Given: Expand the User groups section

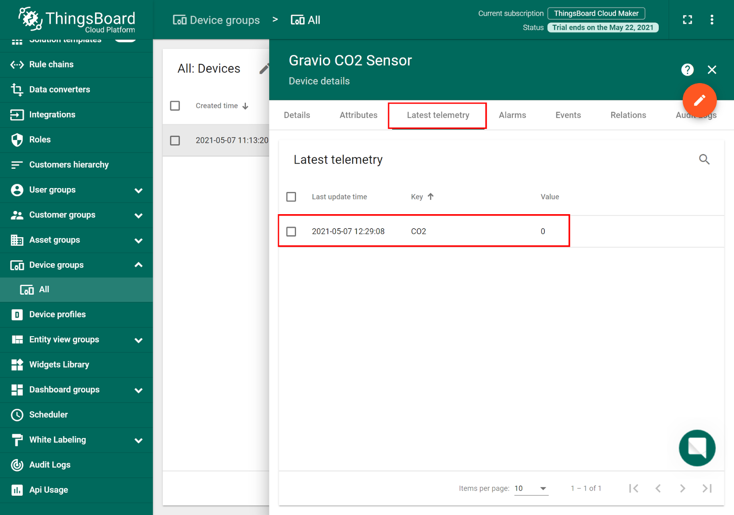Looking at the screenshot, I should [x=139, y=190].
